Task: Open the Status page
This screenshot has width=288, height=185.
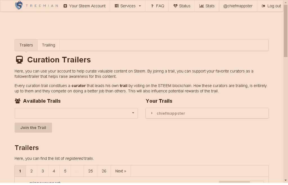Action: pyautogui.click(x=182, y=6)
